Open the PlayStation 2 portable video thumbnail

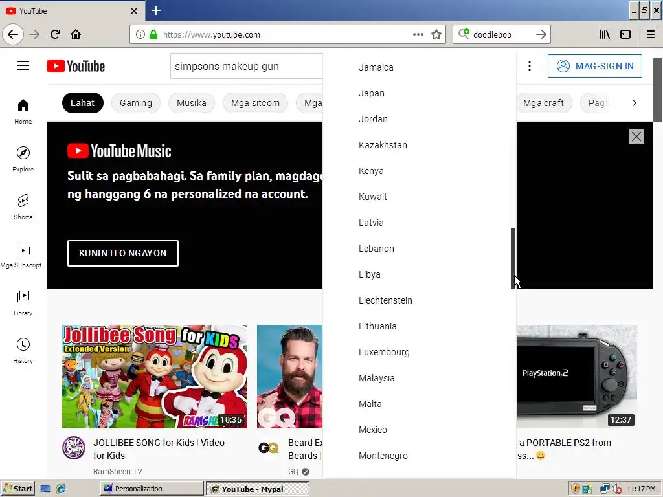point(577,377)
